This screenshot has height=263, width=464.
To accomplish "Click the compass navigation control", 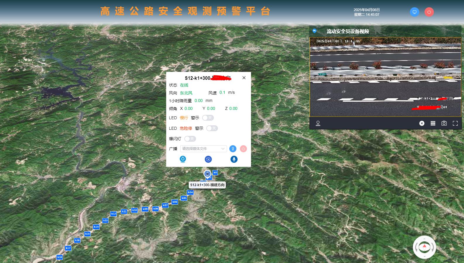I will click(x=424, y=247).
